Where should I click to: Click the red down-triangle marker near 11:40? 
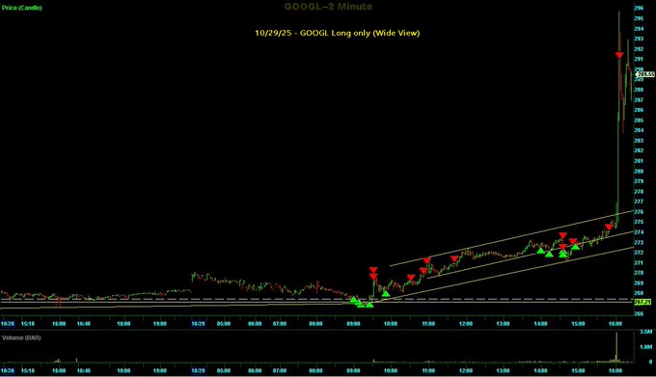454,258
